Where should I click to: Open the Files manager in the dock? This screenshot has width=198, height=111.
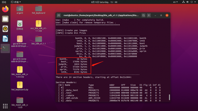pos(5,19)
